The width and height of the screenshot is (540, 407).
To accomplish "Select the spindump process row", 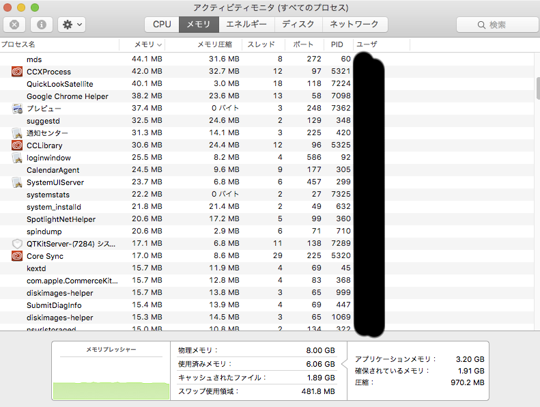I will (x=267, y=231).
